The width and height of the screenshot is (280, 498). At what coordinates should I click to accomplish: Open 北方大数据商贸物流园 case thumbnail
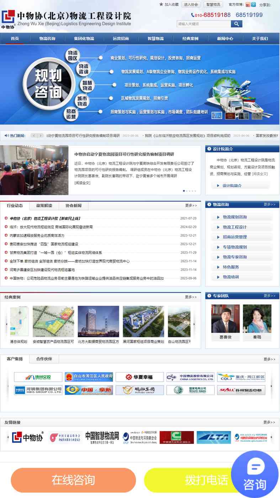99,321
